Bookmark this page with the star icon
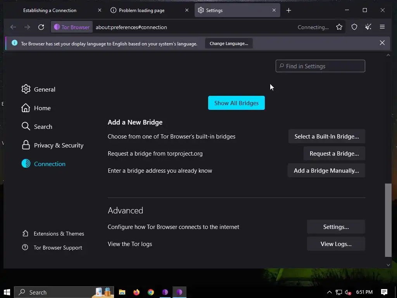This screenshot has height=298, width=397. point(339,27)
